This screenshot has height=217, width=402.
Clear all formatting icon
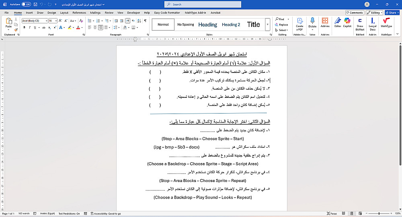pyautogui.click(x=81, y=21)
